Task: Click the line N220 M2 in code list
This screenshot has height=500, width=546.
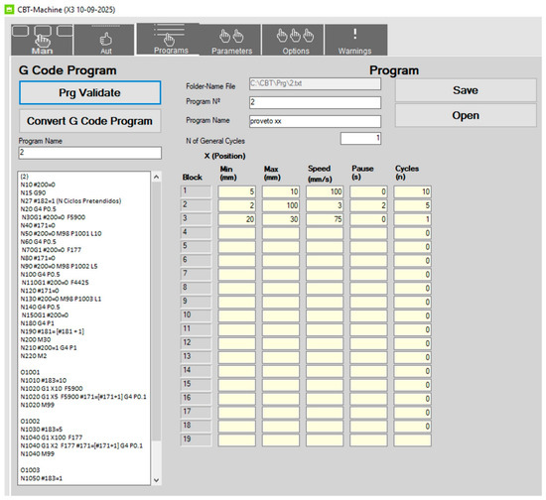Action: click(34, 356)
